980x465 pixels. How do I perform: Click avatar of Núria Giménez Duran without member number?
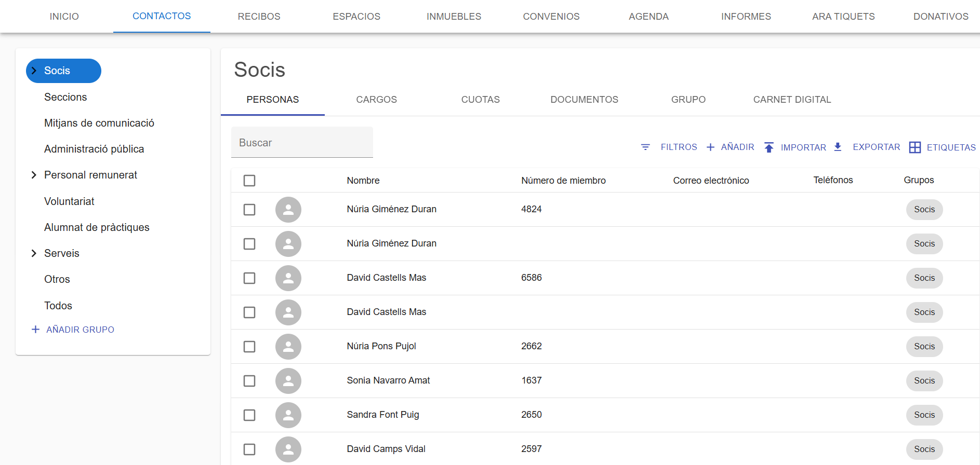tap(288, 244)
